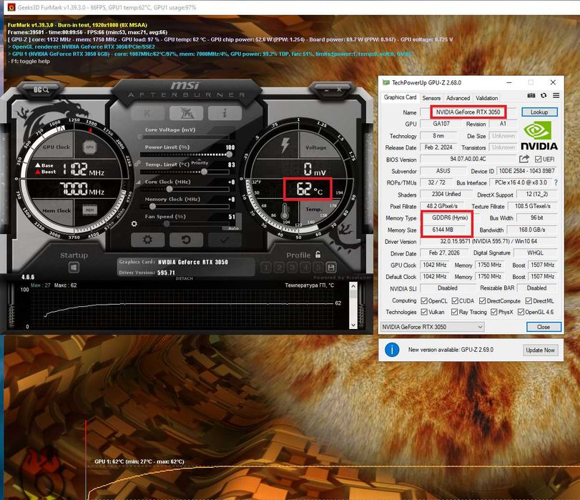Click the NVIDIA logo in GPU-Z
The height and width of the screenshot is (500, 580).
point(539,135)
